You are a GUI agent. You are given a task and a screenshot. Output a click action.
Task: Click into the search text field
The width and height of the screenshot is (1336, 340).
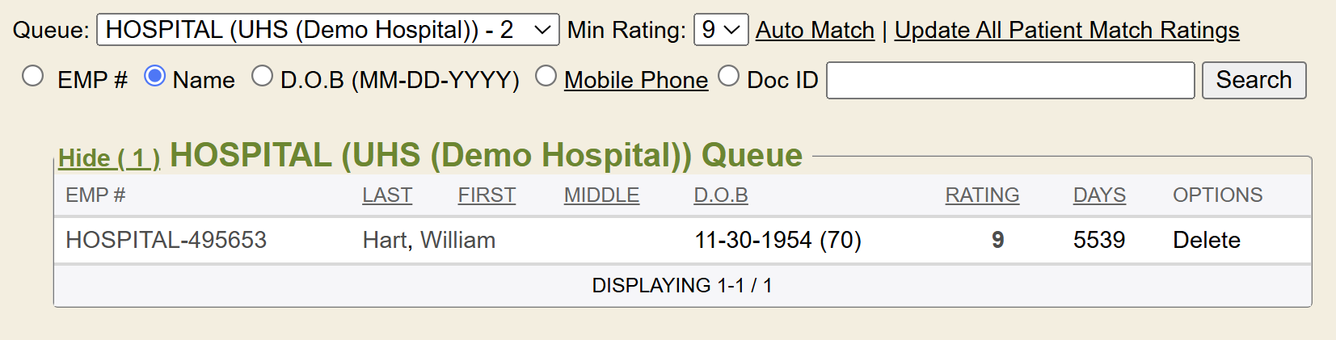(1009, 80)
